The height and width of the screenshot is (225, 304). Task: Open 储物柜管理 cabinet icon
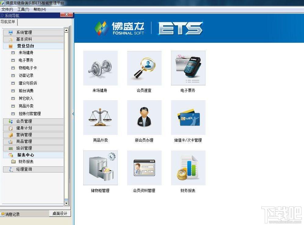(x=100, y=168)
